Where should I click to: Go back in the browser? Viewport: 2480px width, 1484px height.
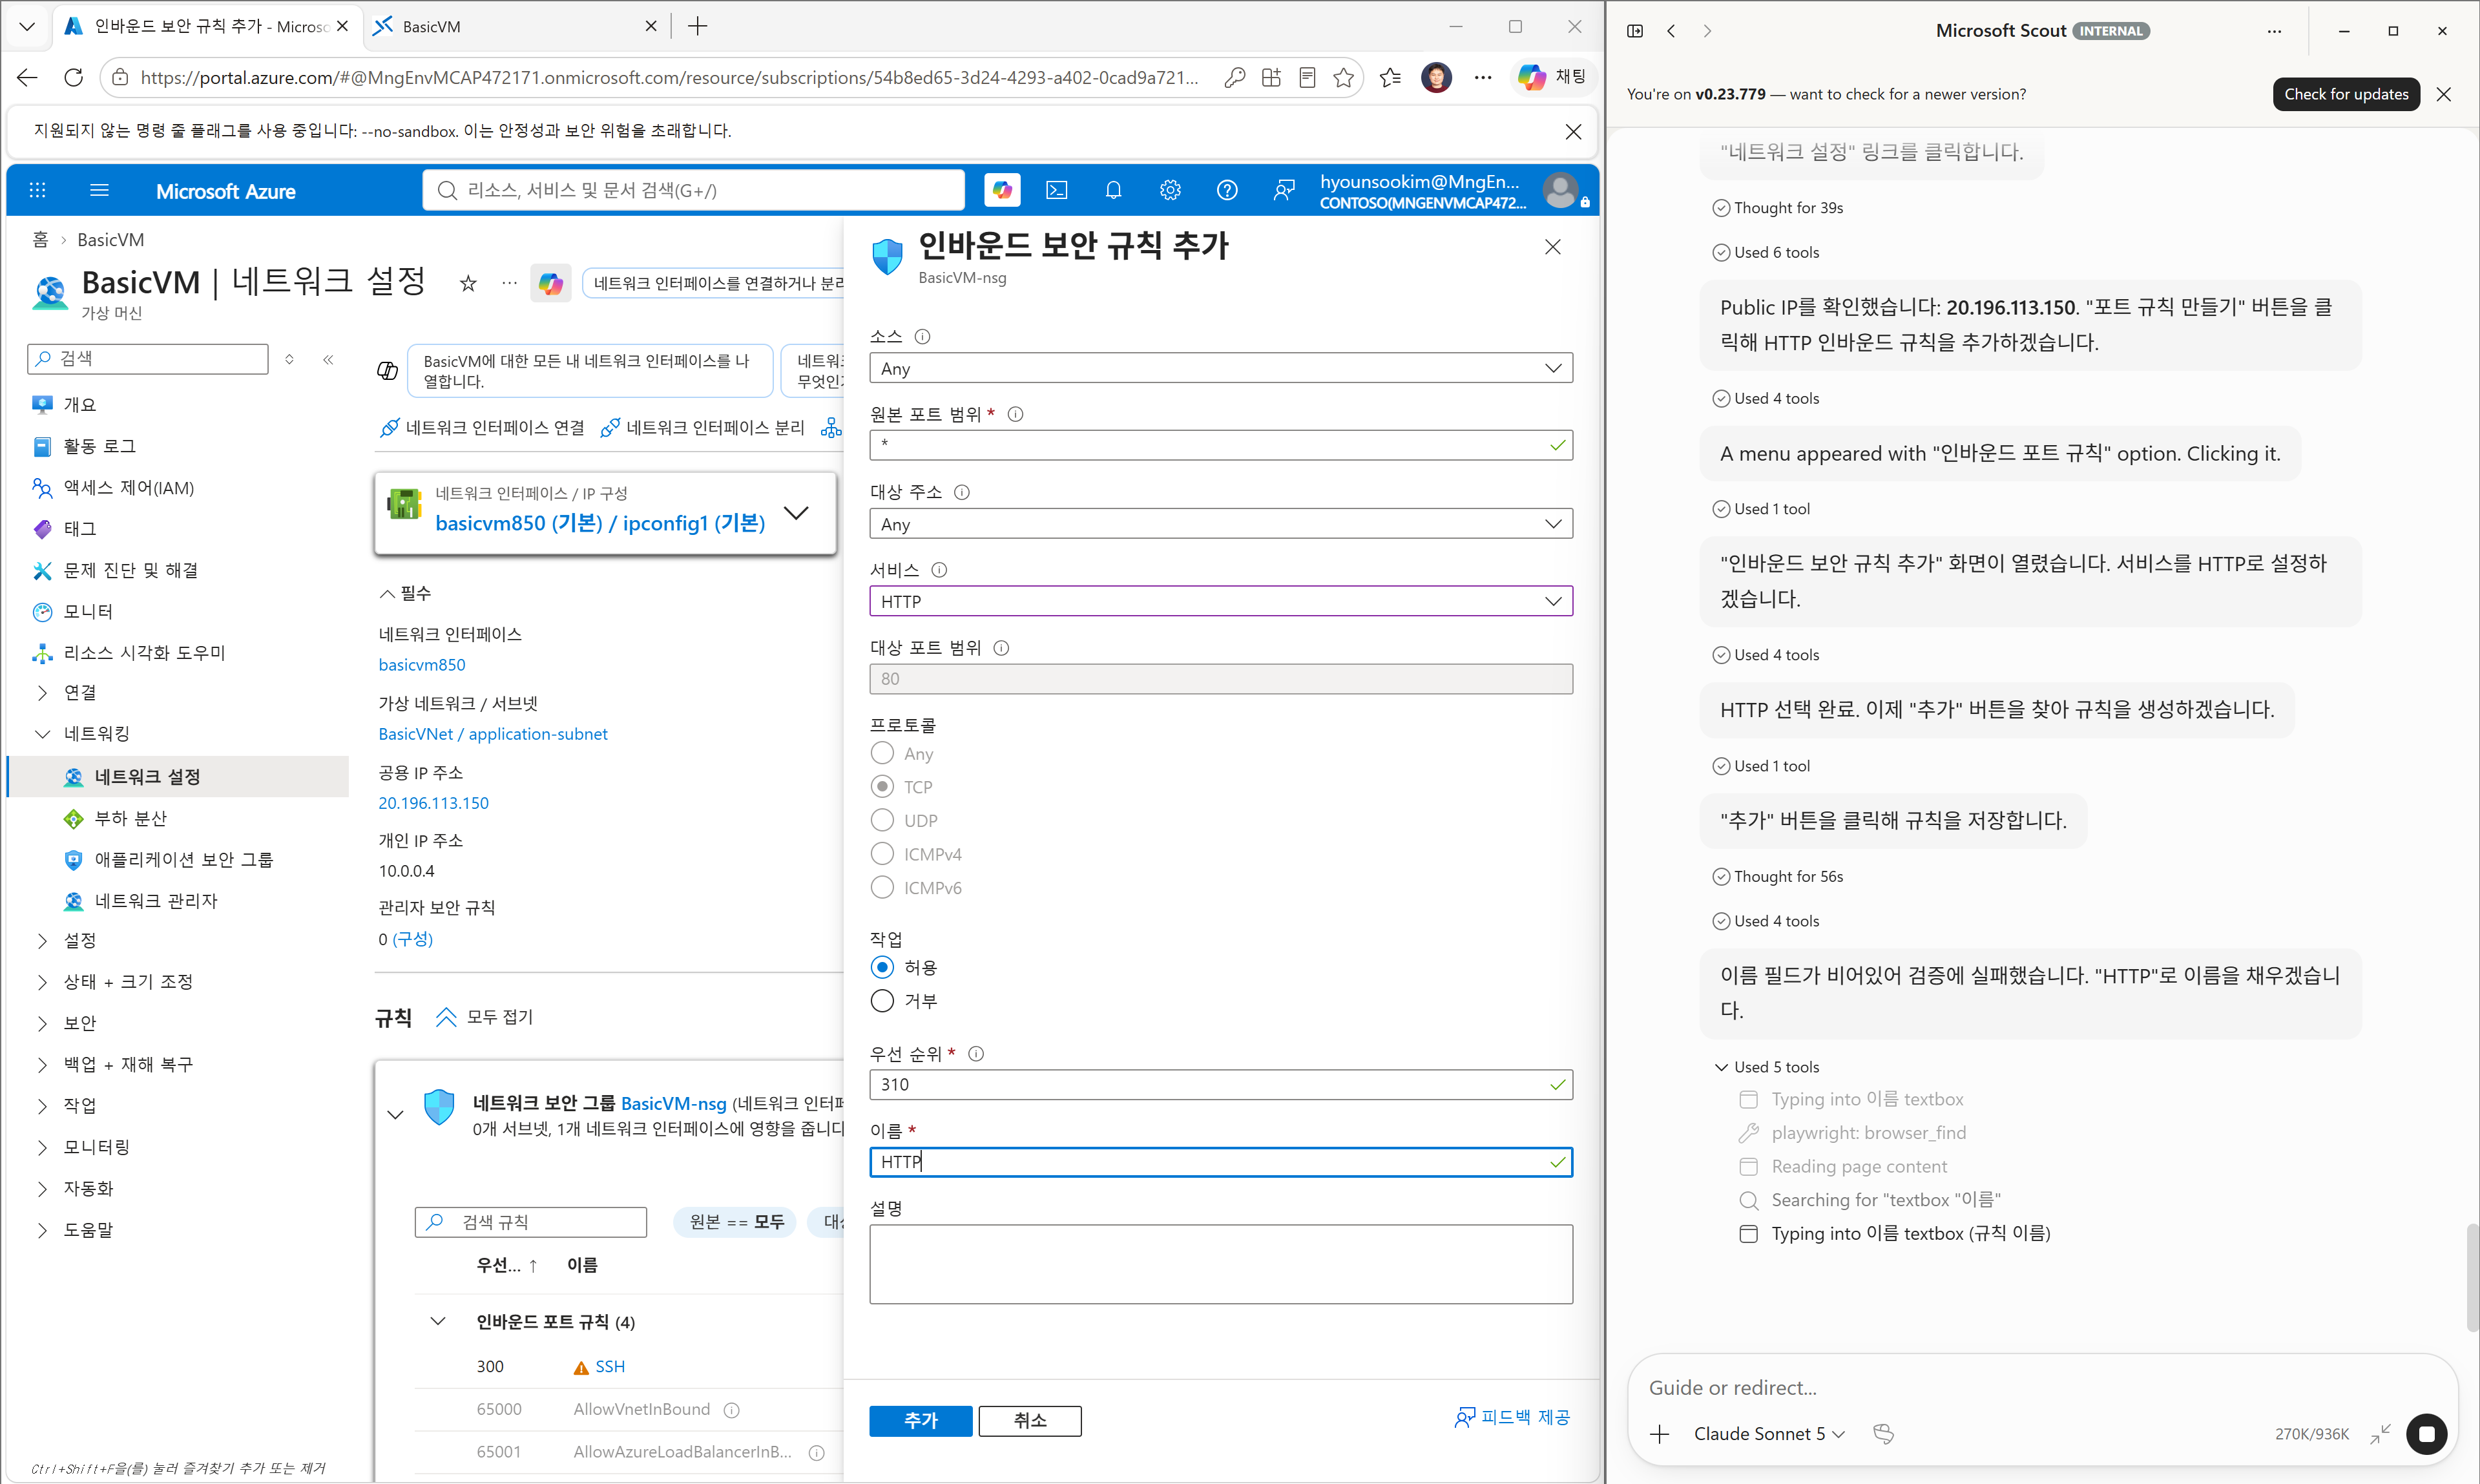[27, 77]
